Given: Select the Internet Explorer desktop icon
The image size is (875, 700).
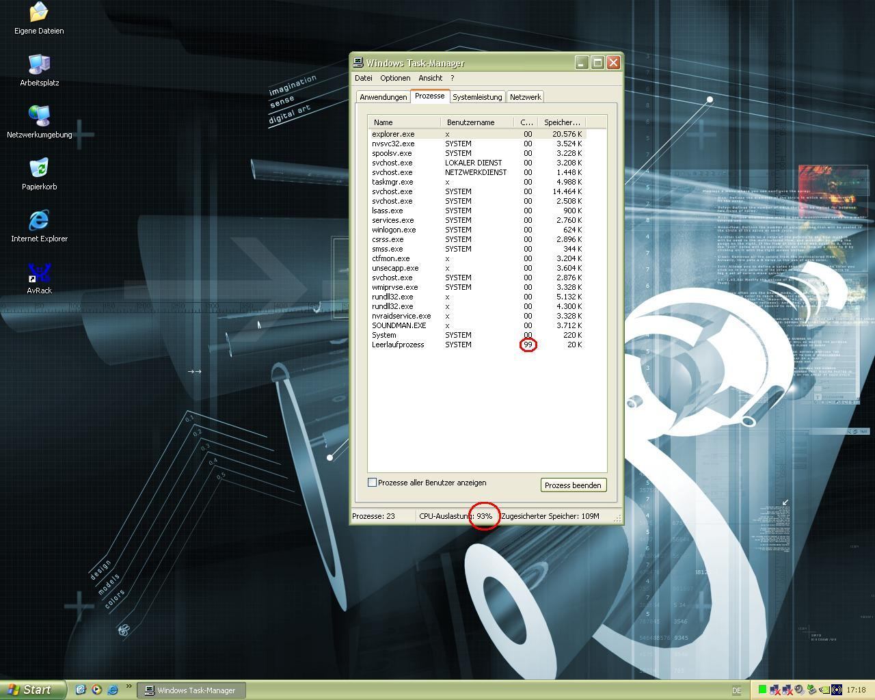Looking at the screenshot, I should 39,226.
